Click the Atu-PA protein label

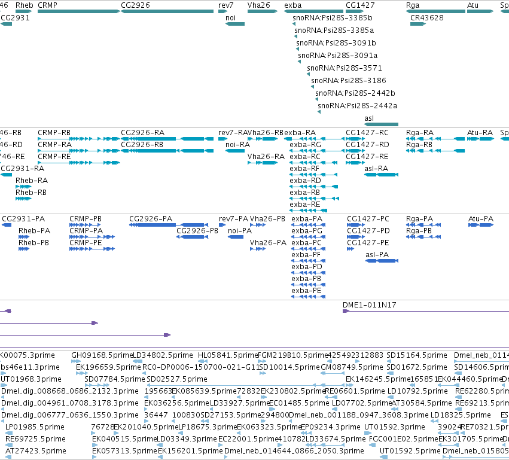pyautogui.click(x=481, y=219)
